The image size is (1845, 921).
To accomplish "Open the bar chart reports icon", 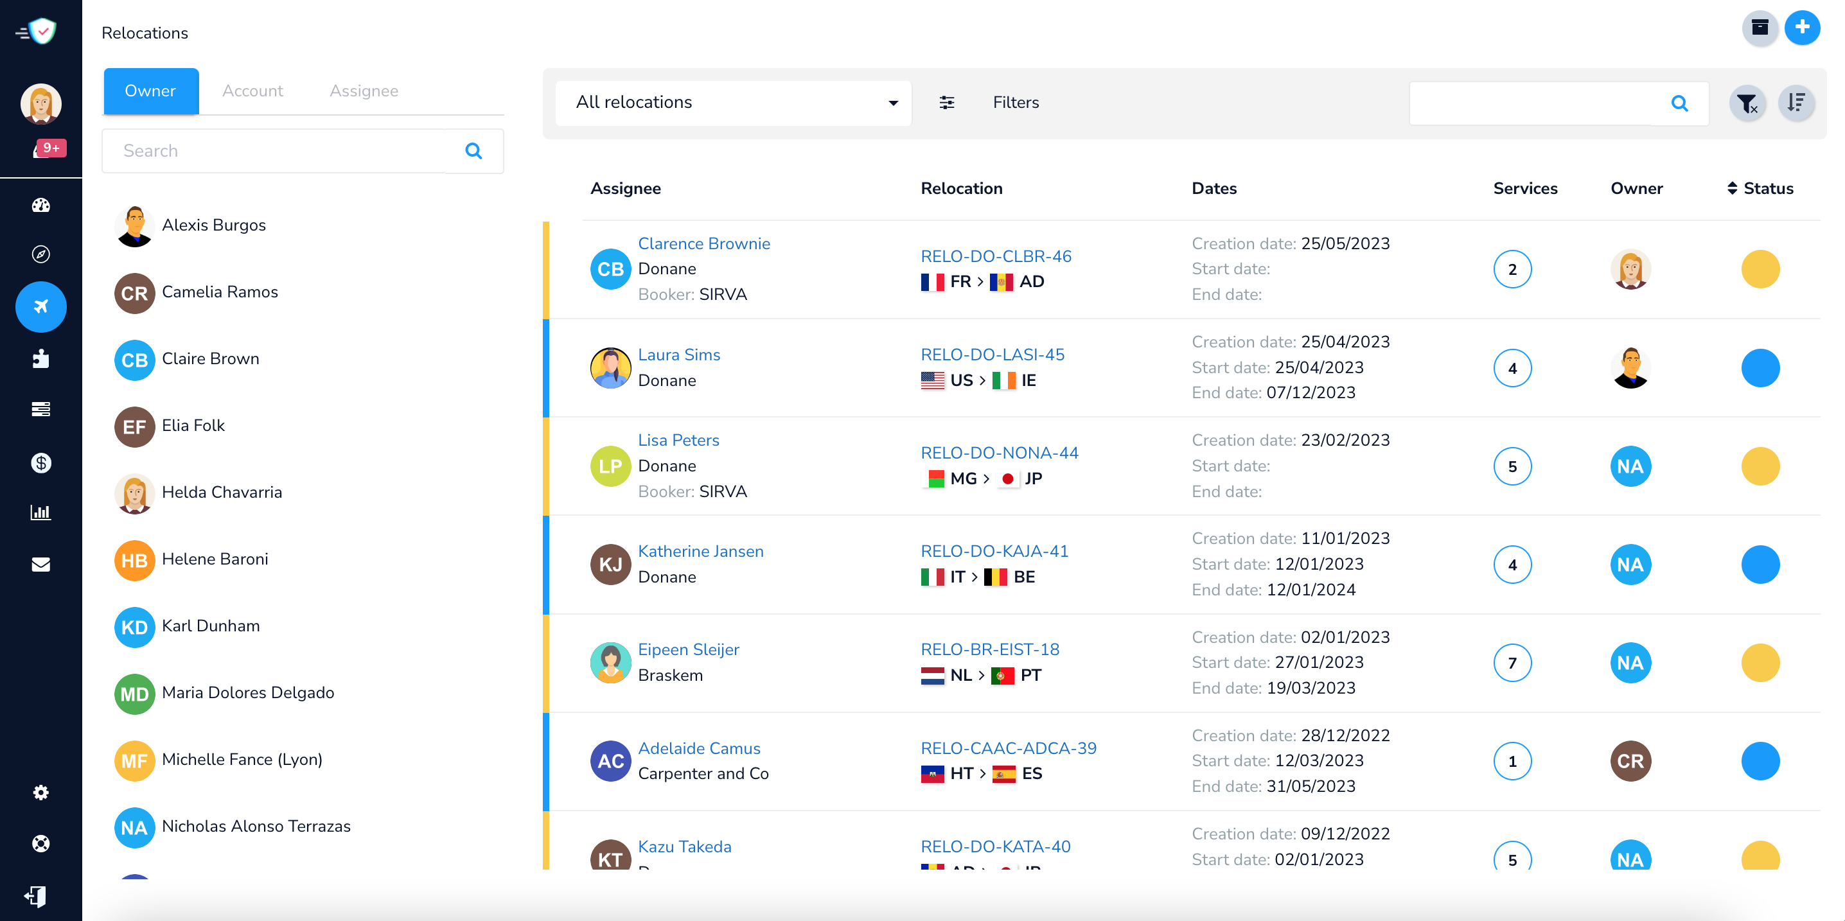I will click(x=41, y=512).
